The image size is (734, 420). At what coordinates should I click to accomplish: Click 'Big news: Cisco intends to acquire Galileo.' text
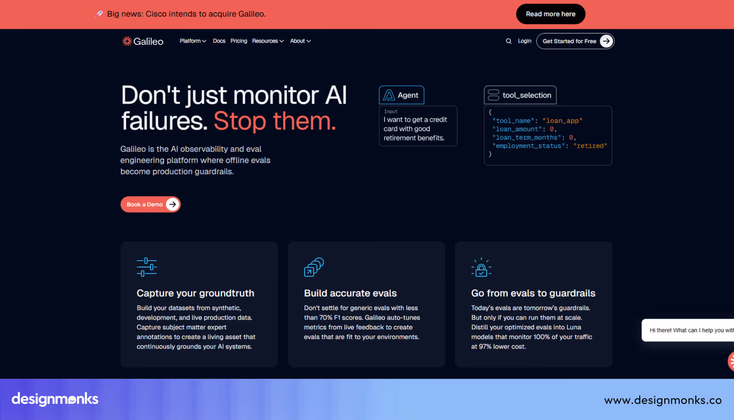186,14
